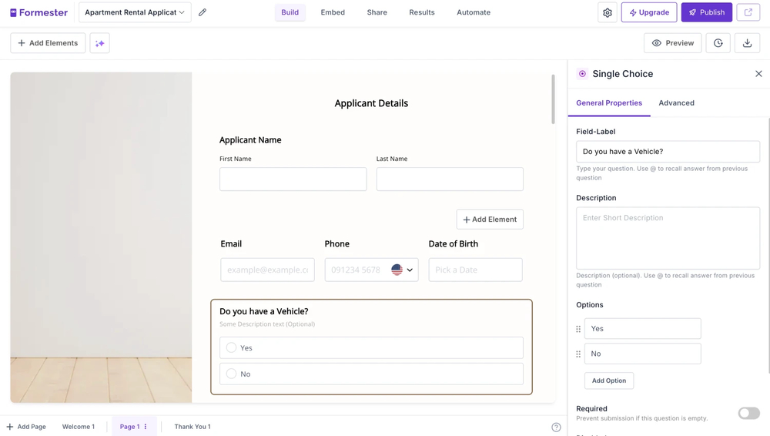Open the Date of Birth picker
This screenshot has height=436, width=770.
[475, 270]
